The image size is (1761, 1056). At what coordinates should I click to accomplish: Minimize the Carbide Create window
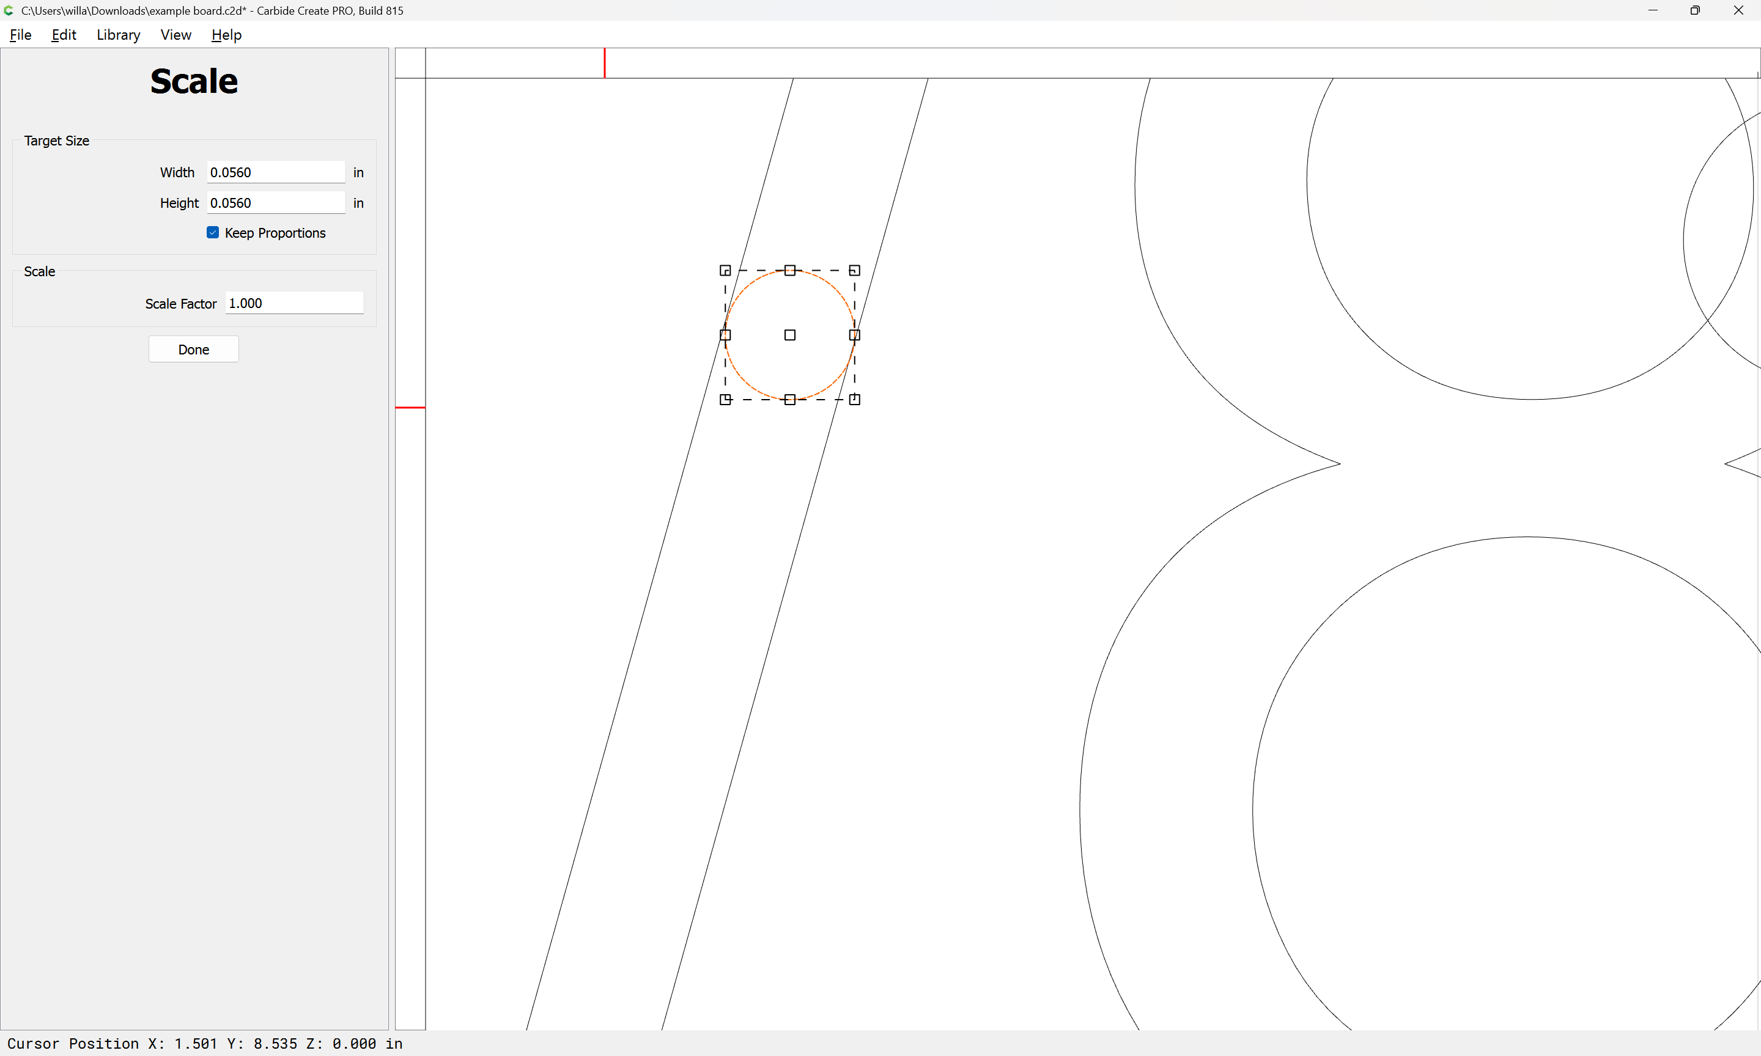[1653, 10]
